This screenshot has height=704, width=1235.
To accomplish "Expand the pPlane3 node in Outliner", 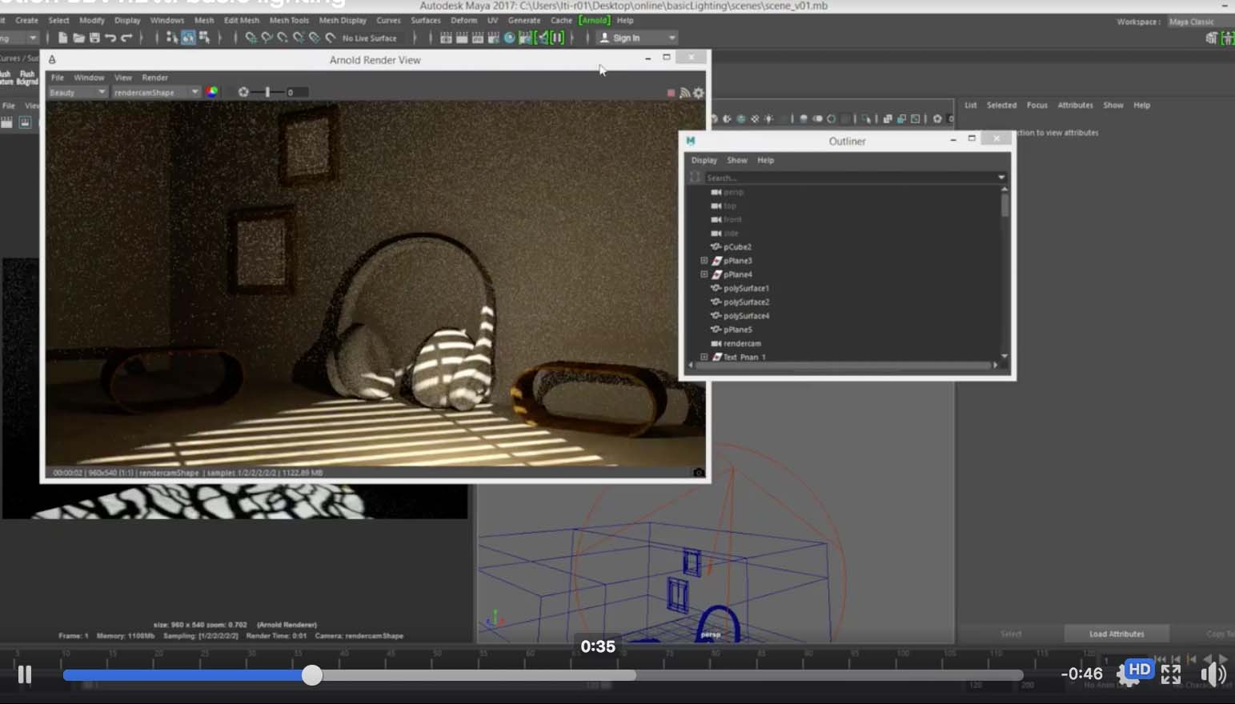I will 704,261.
